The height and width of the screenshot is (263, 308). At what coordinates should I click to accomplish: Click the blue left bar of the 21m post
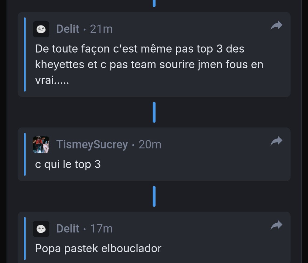25,54
